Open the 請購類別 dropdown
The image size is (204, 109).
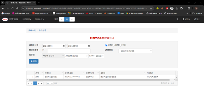(x=135, y=51)
